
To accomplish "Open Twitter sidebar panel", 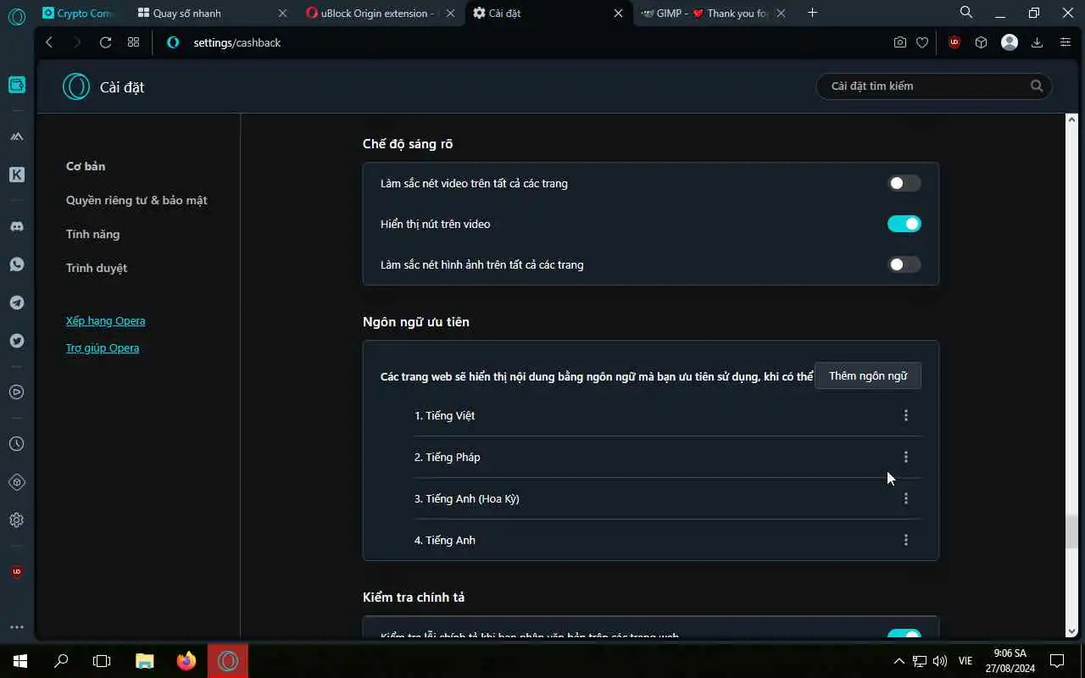I will (x=17, y=341).
